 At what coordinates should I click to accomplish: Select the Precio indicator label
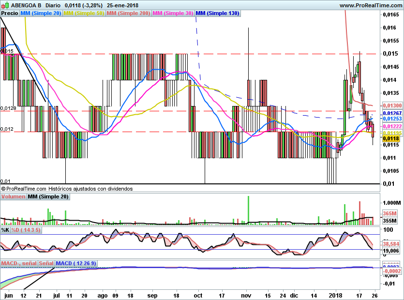pyautogui.click(x=10, y=13)
